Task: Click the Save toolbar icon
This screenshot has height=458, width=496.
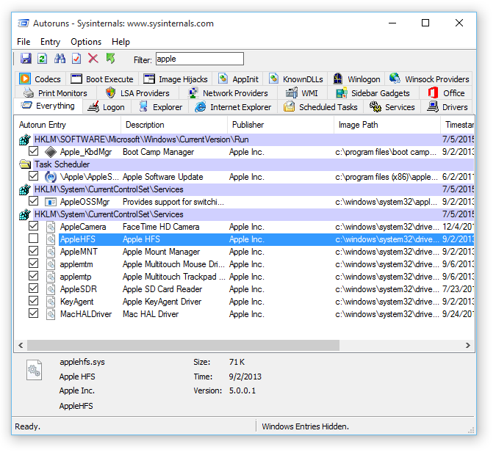Action: pyautogui.click(x=26, y=59)
